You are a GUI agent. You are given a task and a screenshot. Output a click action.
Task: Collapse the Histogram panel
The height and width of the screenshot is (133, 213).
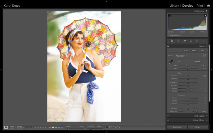[207, 11]
